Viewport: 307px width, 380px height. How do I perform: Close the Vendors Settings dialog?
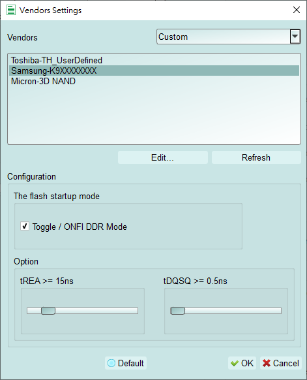click(297, 10)
